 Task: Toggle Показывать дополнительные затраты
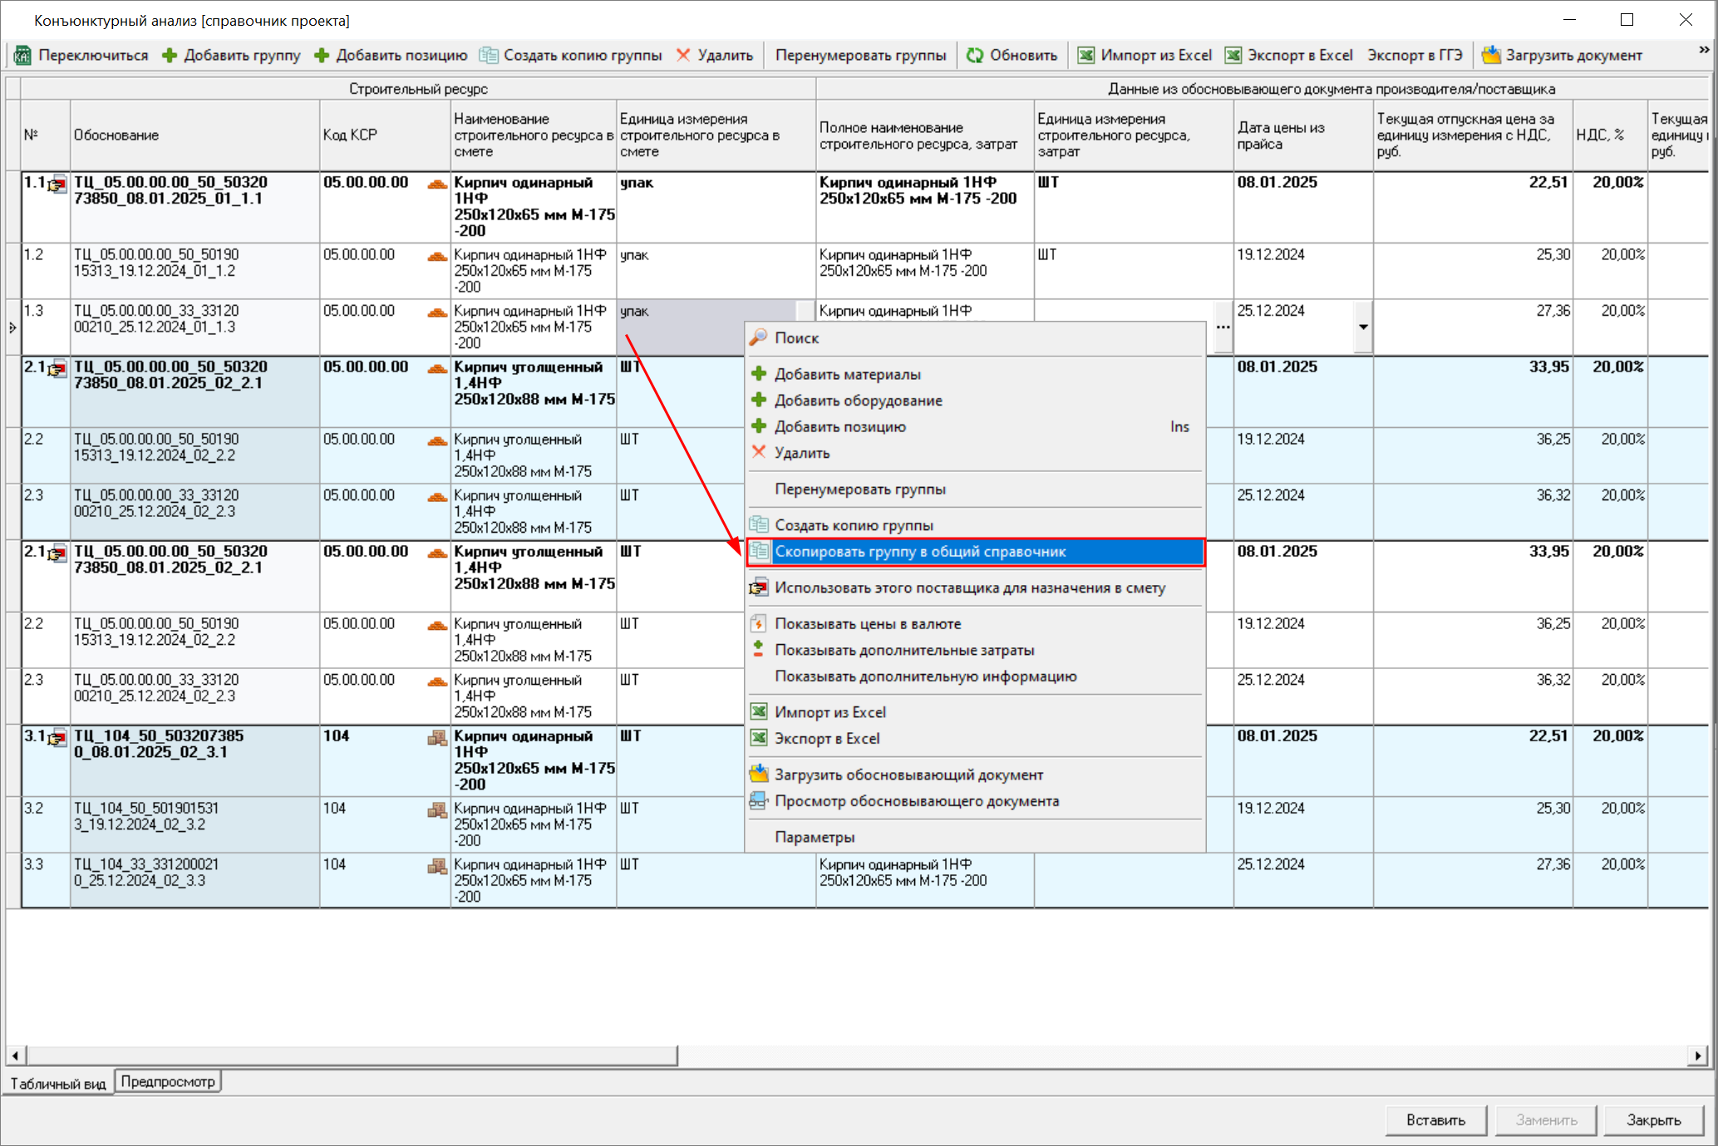[975, 651]
